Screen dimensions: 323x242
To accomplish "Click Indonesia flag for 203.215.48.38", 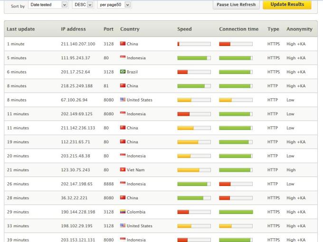I will (x=123, y=155).
